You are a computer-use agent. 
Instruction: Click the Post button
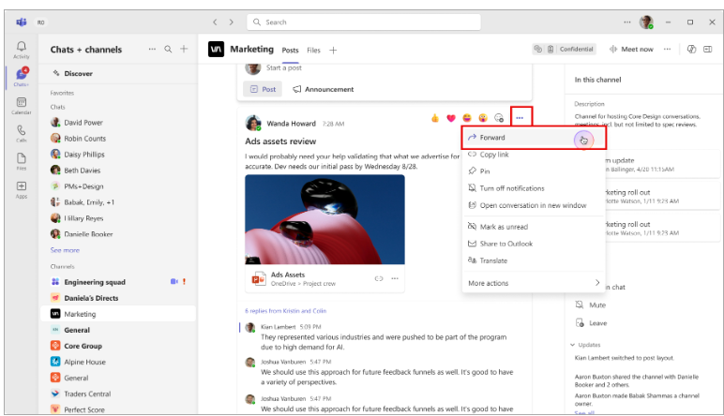click(x=263, y=89)
